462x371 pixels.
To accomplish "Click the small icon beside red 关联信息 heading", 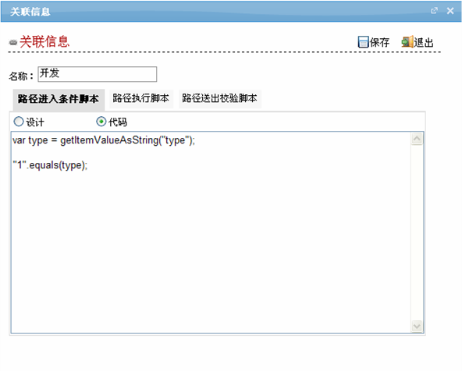I will tap(13, 43).
